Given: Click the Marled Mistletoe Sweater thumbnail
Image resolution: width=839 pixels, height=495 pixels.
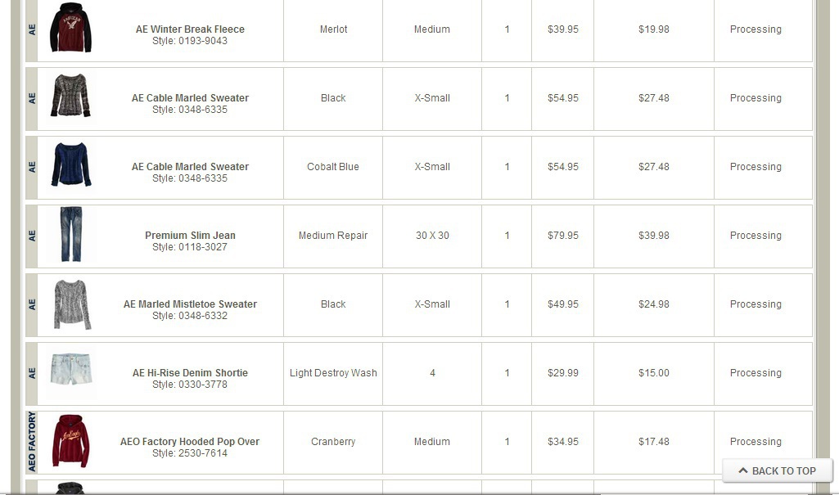Looking at the screenshot, I should (x=71, y=304).
